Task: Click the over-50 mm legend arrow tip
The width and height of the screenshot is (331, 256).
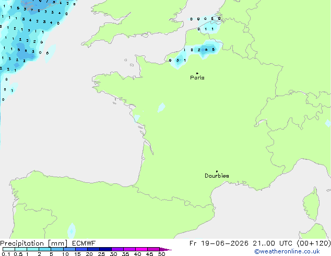Action: (165, 249)
